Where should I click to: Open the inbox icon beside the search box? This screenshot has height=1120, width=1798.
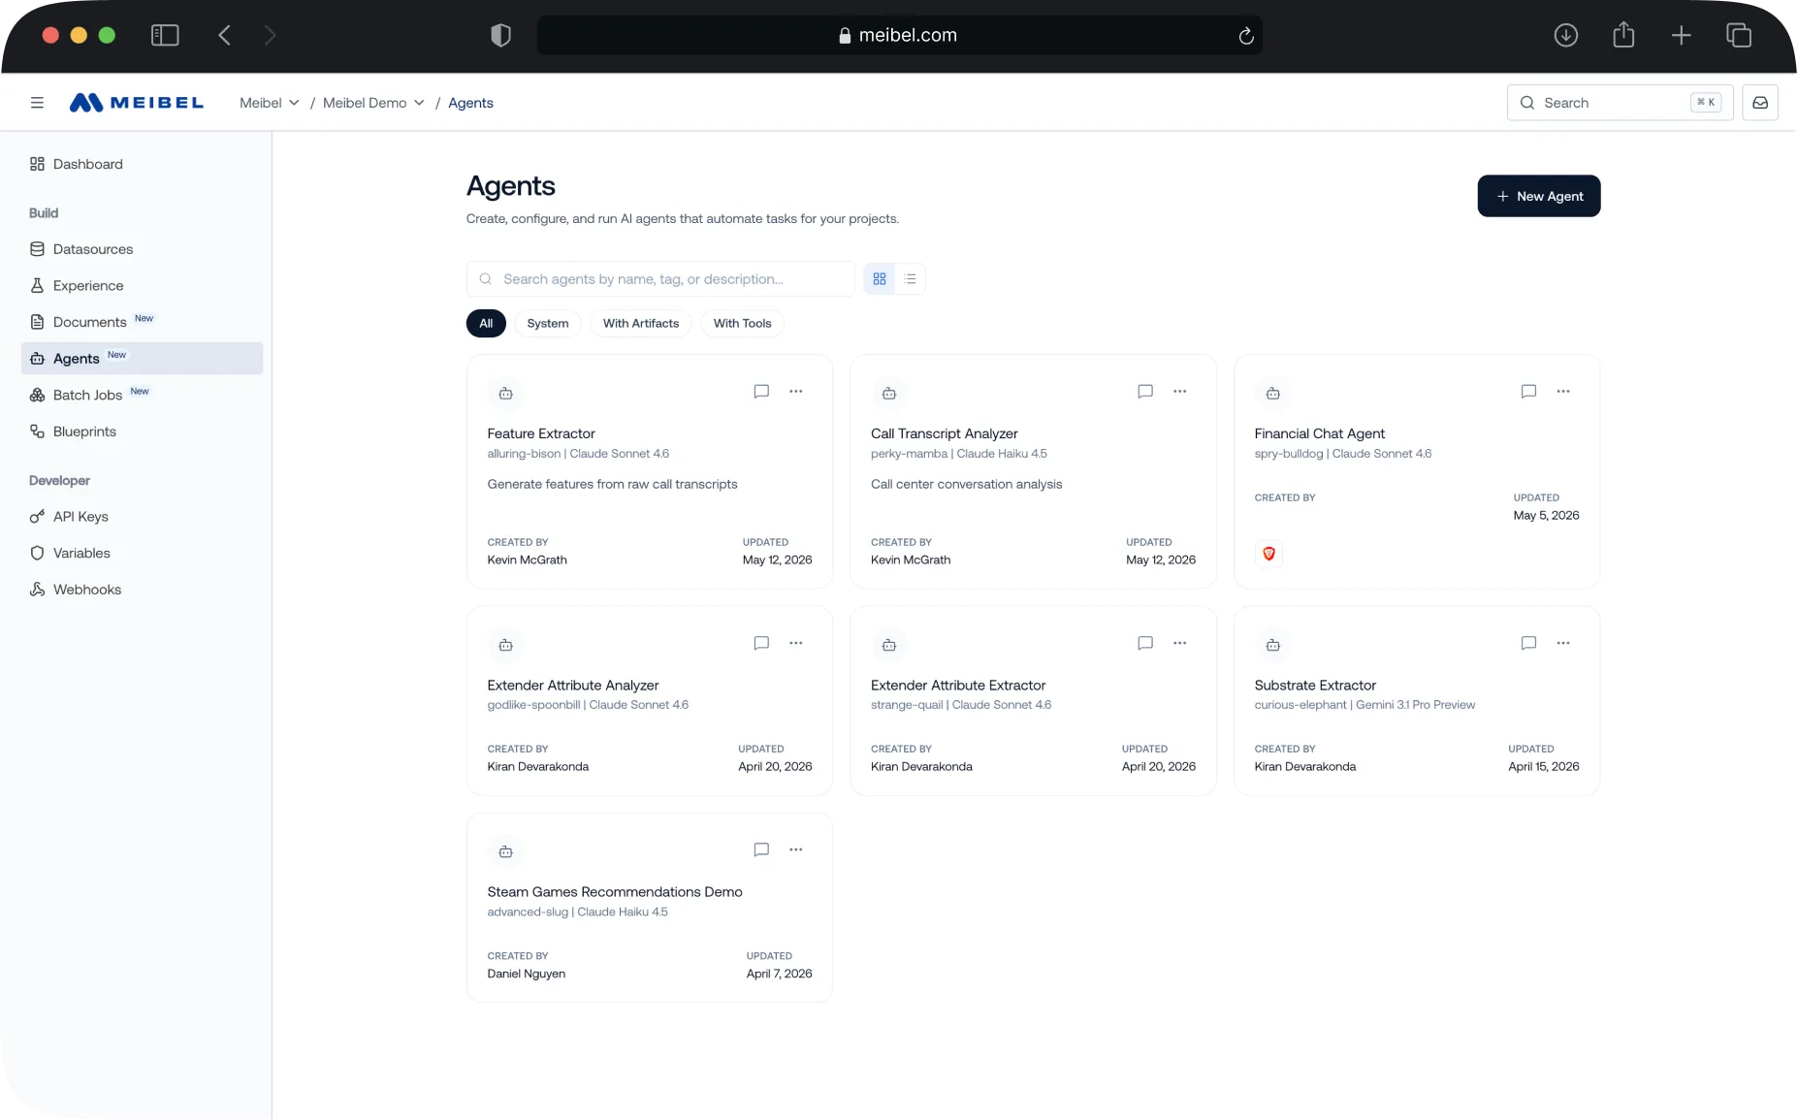click(1760, 103)
